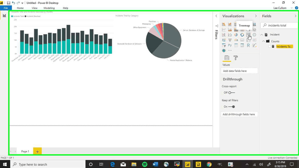
Task: Redo the last undone action
Action: 18,3
